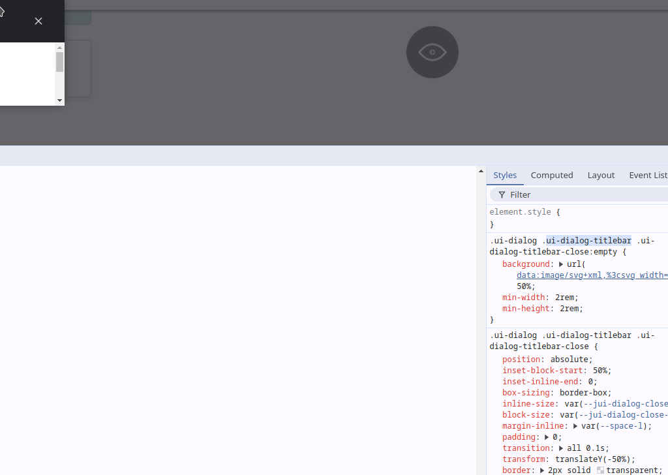Click the down arrow of the dialog scrollbar
This screenshot has width=668, height=475.
(x=59, y=100)
